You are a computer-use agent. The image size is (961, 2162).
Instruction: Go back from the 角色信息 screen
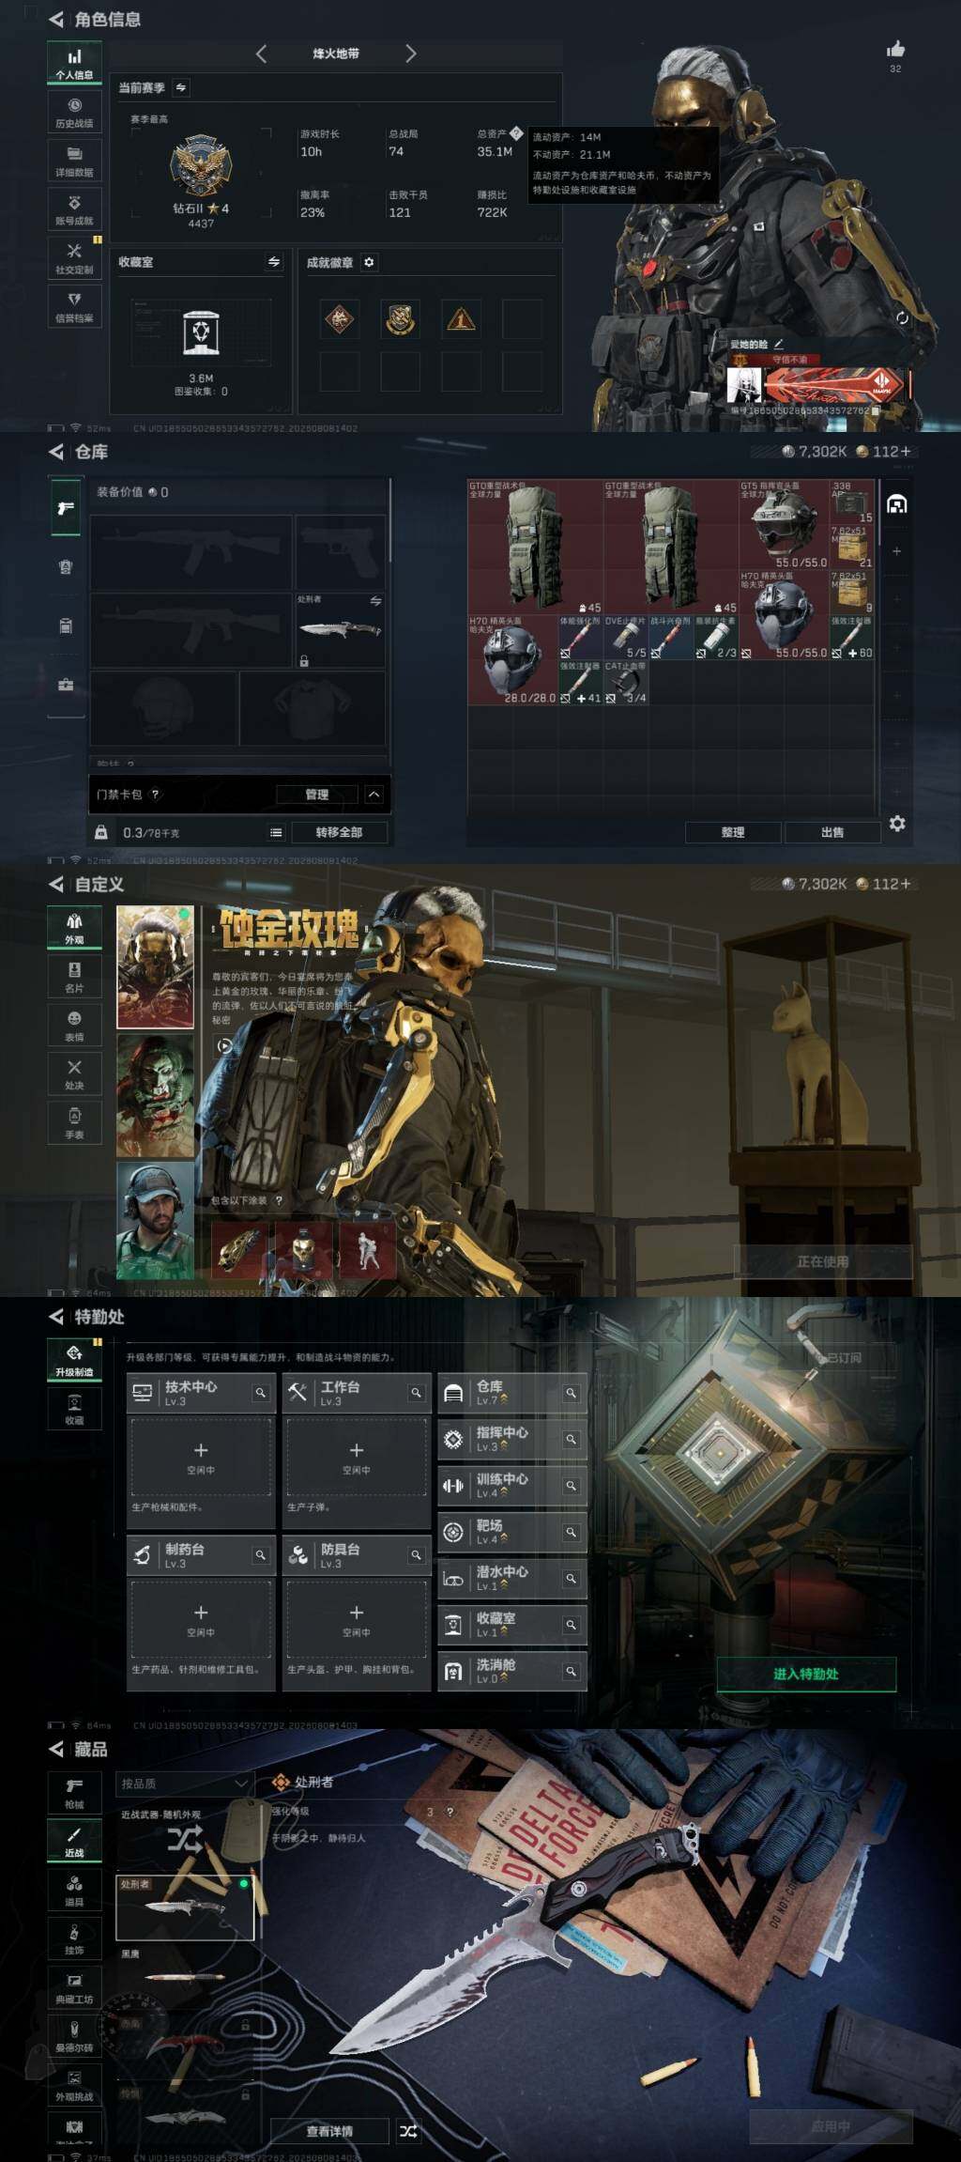pyautogui.click(x=56, y=19)
